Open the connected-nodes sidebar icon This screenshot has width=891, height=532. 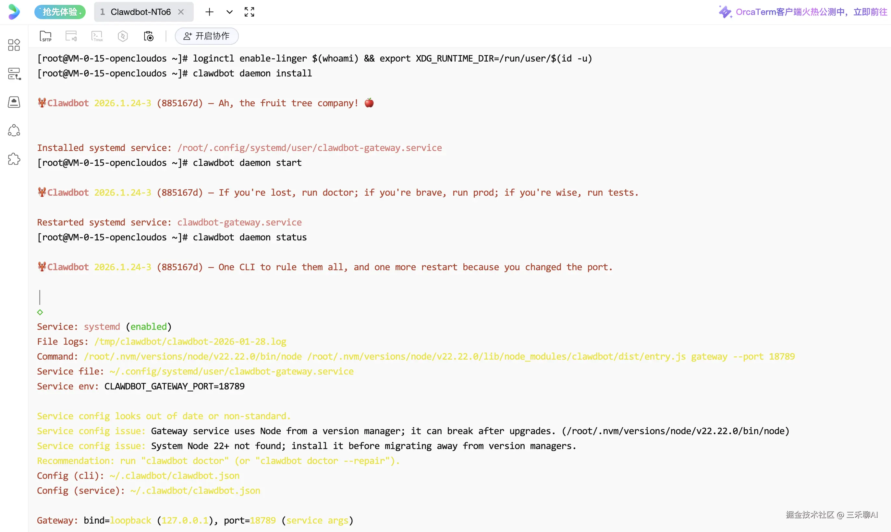[14, 131]
